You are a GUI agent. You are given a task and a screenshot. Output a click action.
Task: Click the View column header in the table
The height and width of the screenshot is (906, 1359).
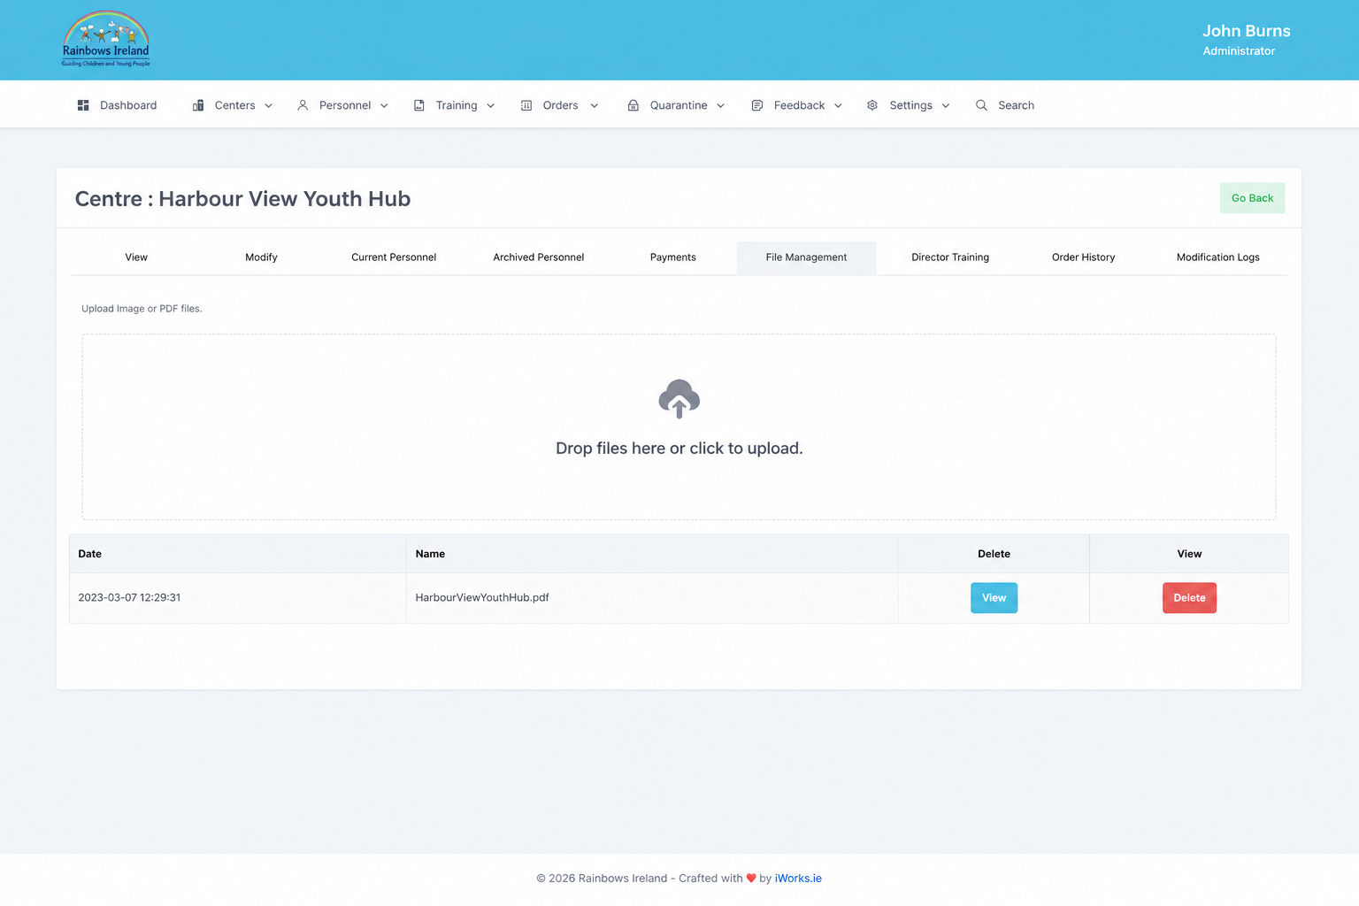(x=1189, y=554)
